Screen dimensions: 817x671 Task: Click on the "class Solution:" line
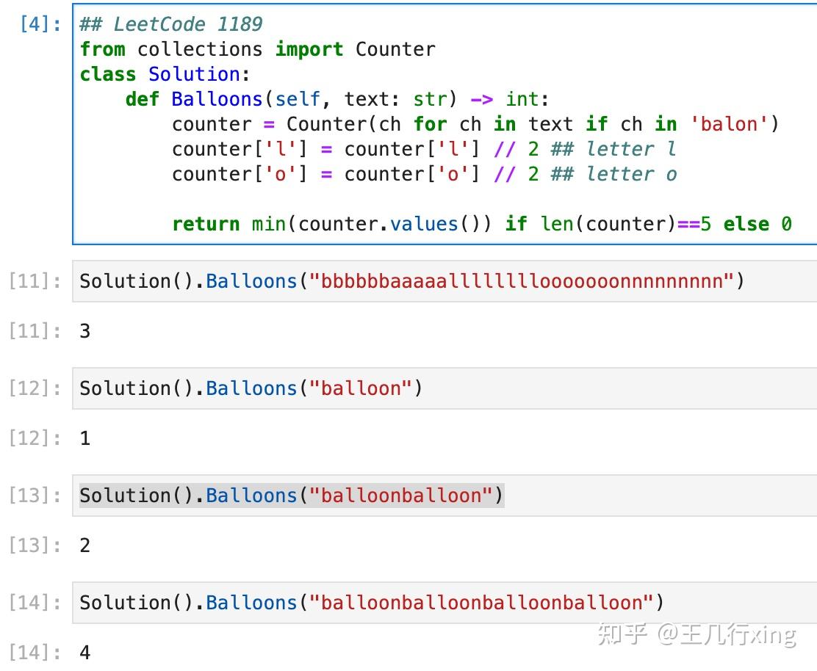(x=165, y=74)
